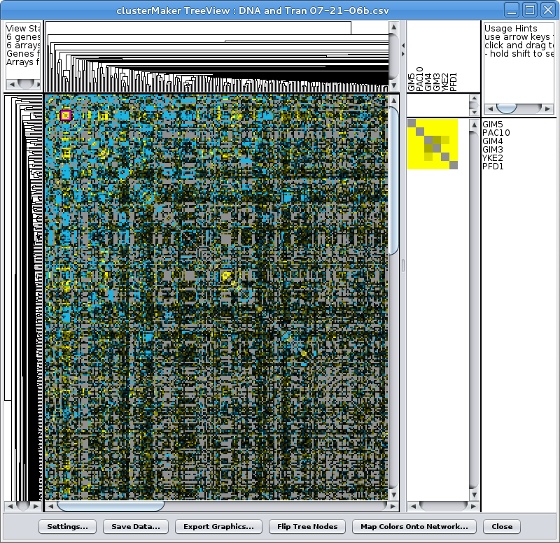Open the Settings dialog
The width and height of the screenshot is (560, 543).
67,526
